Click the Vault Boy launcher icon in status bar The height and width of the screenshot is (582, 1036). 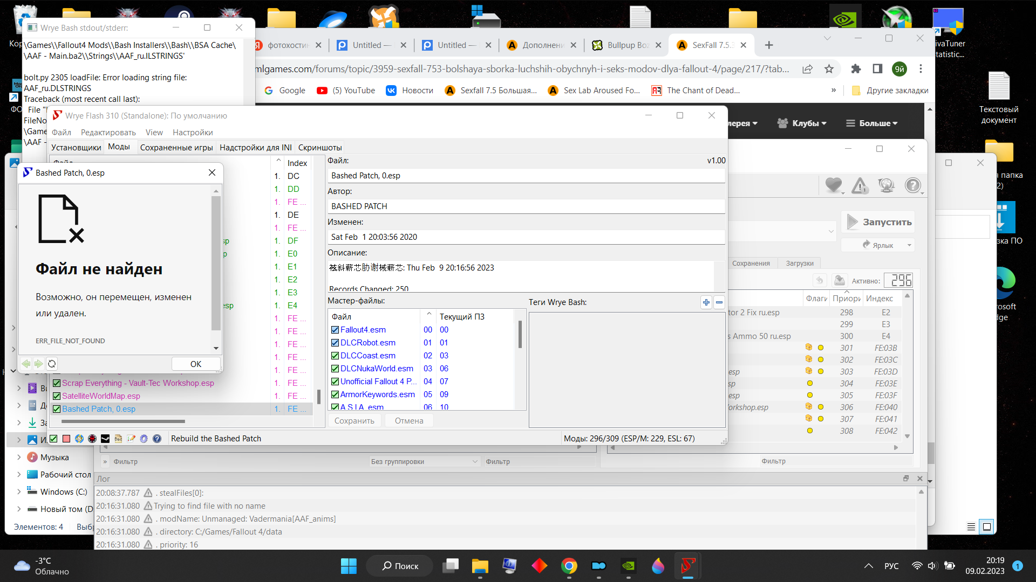click(x=79, y=439)
